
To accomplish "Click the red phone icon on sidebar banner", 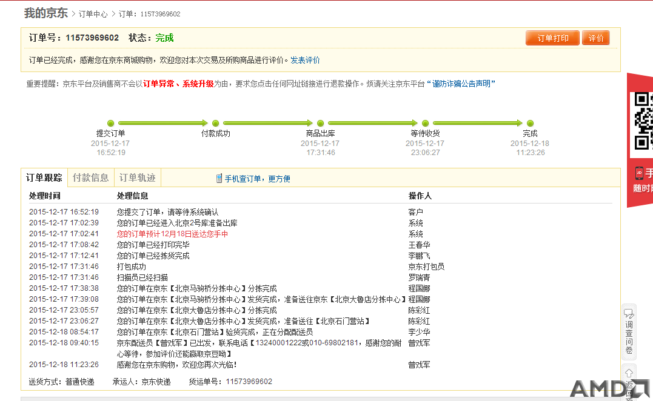I will click(639, 173).
